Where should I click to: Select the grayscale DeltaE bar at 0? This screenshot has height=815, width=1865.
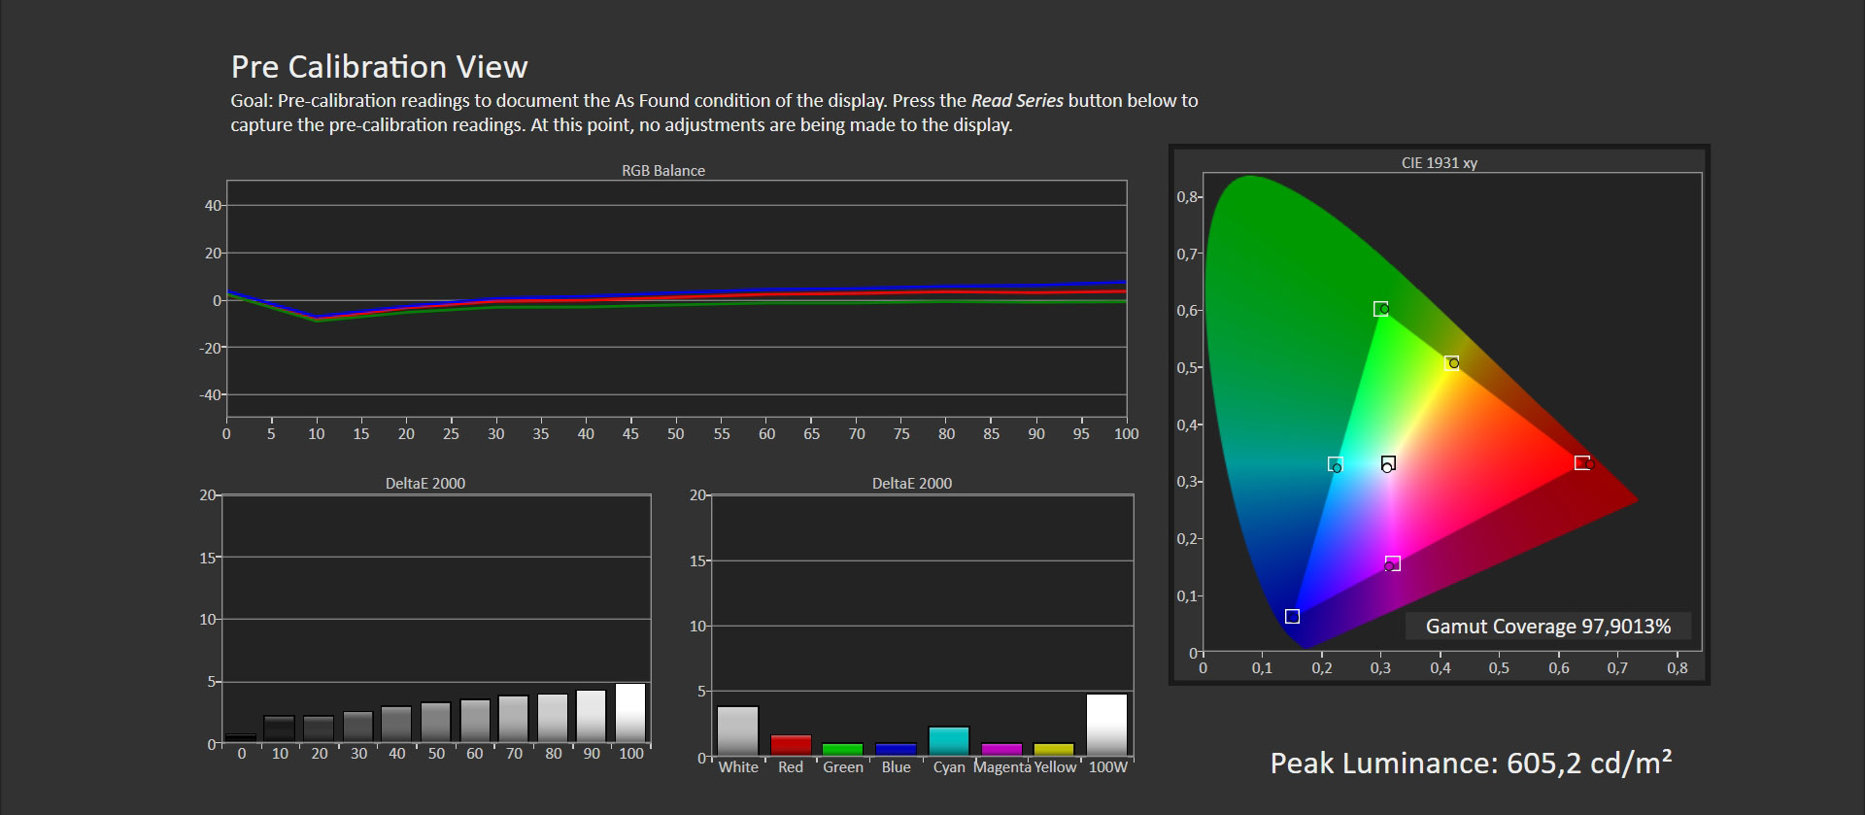(x=241, y=738)
